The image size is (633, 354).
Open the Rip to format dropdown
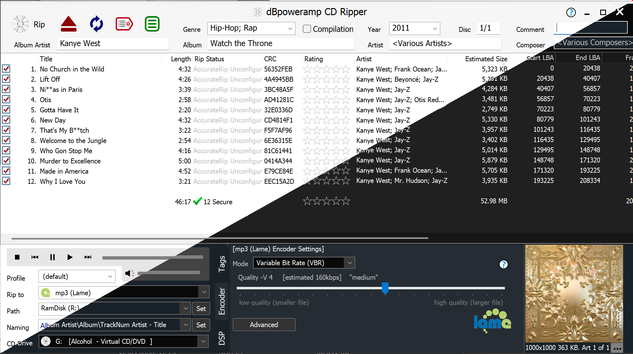pyautogui.click(x=204, y=292)
